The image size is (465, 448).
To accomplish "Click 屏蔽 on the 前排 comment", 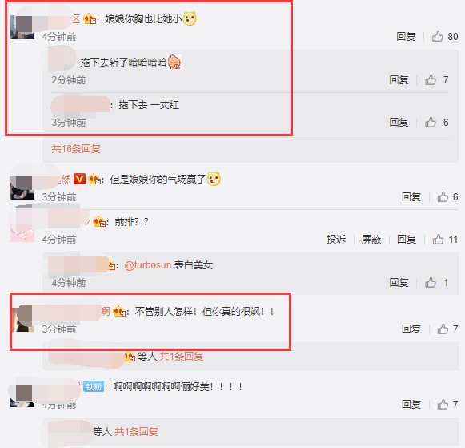I will [x=371, y=239].
